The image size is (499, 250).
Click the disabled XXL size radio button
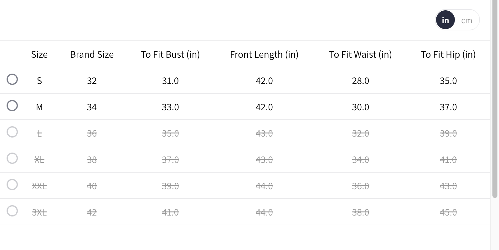12,185
